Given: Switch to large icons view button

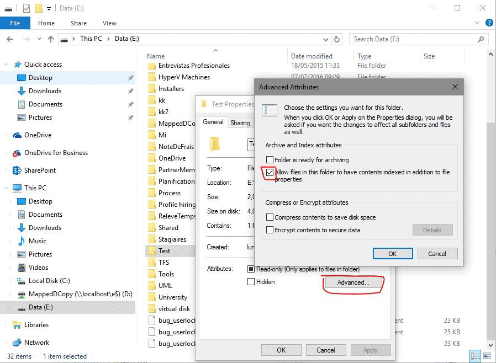Looking at the screenshot, I should 487,356.
